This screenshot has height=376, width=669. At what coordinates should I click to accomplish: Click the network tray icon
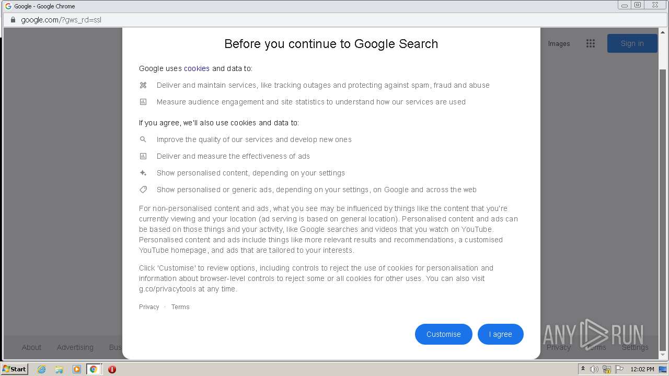[x=607, y=369]
